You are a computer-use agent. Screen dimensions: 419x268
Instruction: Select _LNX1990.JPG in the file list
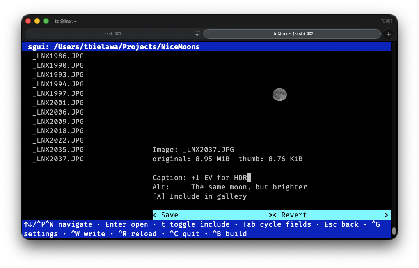point(58,66)
